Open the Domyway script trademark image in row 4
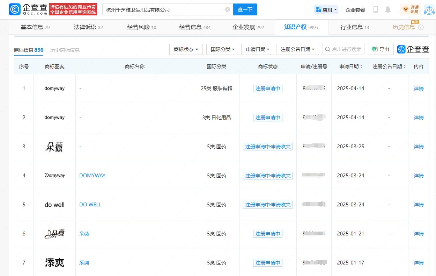This screenshot has height=276, width=436. point(54,176)
